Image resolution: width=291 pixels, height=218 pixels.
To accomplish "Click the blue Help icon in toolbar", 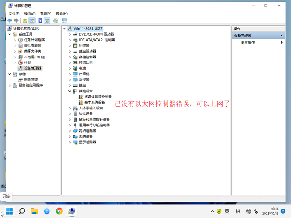I will coord(40,21).
